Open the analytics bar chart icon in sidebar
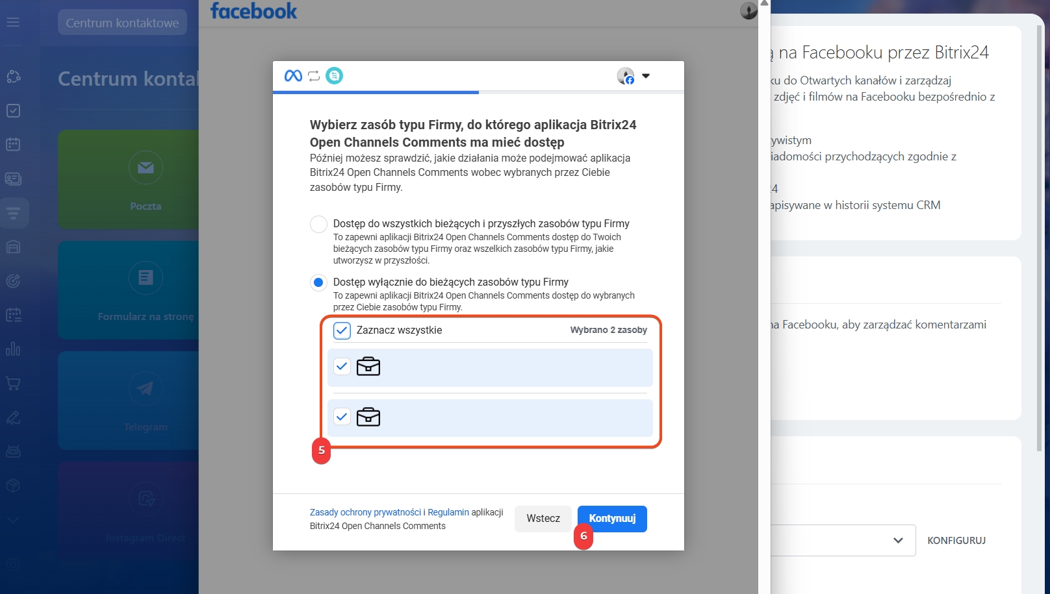 pyautogui.click(x=13, y=349)
